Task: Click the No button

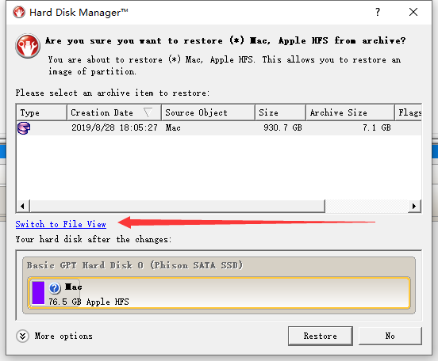Action: [390, 336]
